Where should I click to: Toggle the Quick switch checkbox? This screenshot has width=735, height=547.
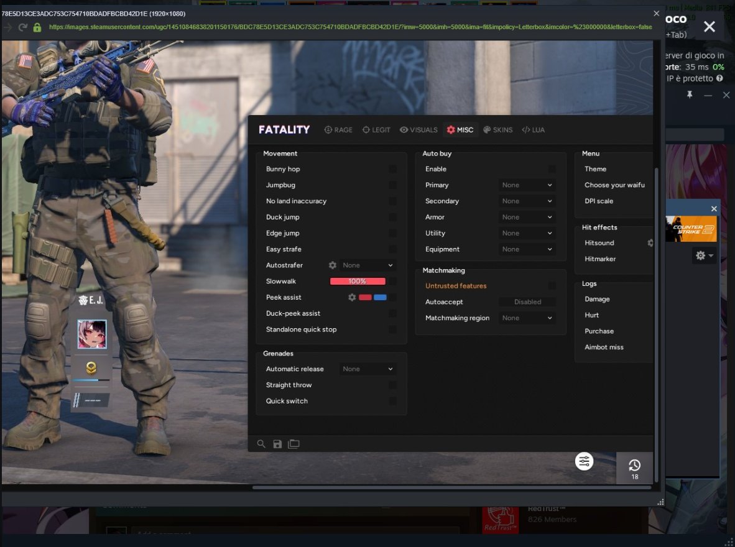click(392, 401)
